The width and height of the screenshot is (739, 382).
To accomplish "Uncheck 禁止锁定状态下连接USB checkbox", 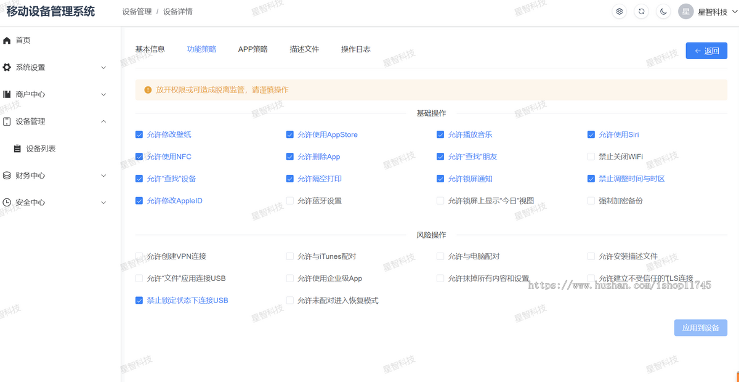I will tap(139, 301).
